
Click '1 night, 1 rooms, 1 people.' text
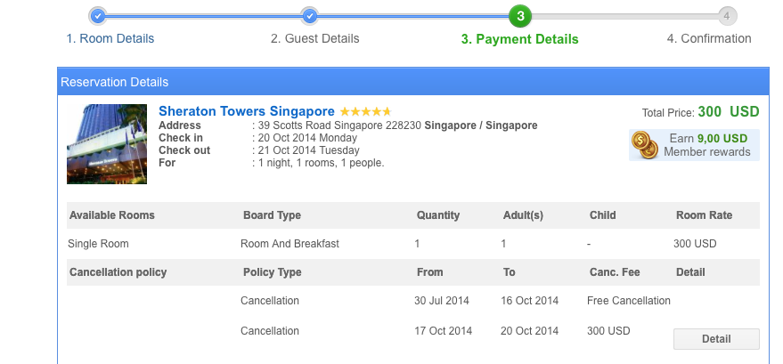click(x=321, y=163)
